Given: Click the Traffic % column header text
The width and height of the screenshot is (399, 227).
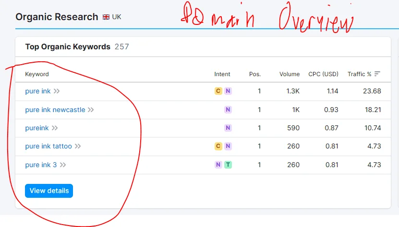Looking at the screenshot, I should (x=360, y=74).
